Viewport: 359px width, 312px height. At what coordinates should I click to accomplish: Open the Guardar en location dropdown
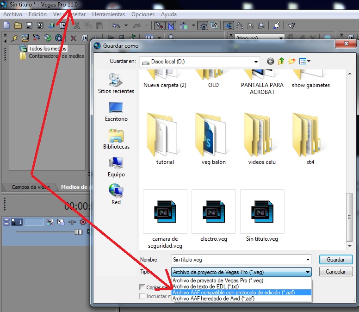click(256, 62)
